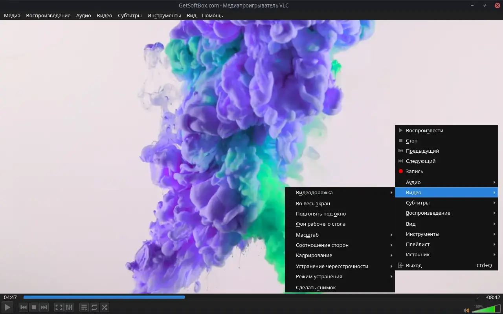Click the remaining time label -08:42
The width and height of the screenshot is (503, 314).
click(492, 298)
